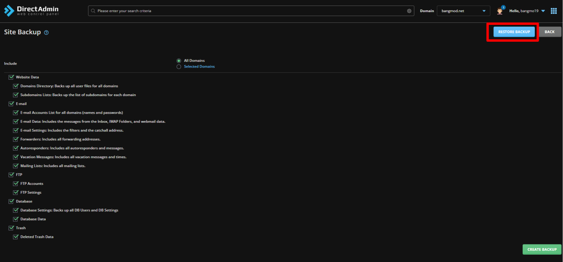Image resolution: width=563 pixels, height=262 pixels.
Task: Uncheck the Website Data checkbox
Action: [x=11, y=77]
